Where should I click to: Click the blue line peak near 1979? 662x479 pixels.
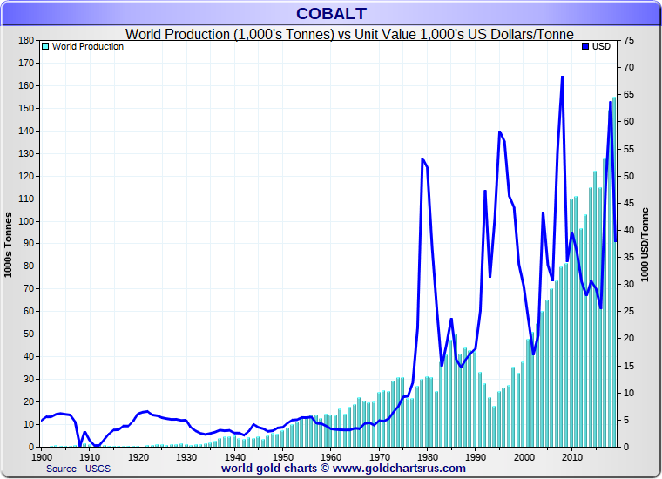pos(422,159)
